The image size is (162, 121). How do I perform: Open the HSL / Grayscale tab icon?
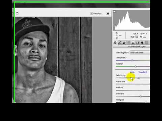pos(129,43)
